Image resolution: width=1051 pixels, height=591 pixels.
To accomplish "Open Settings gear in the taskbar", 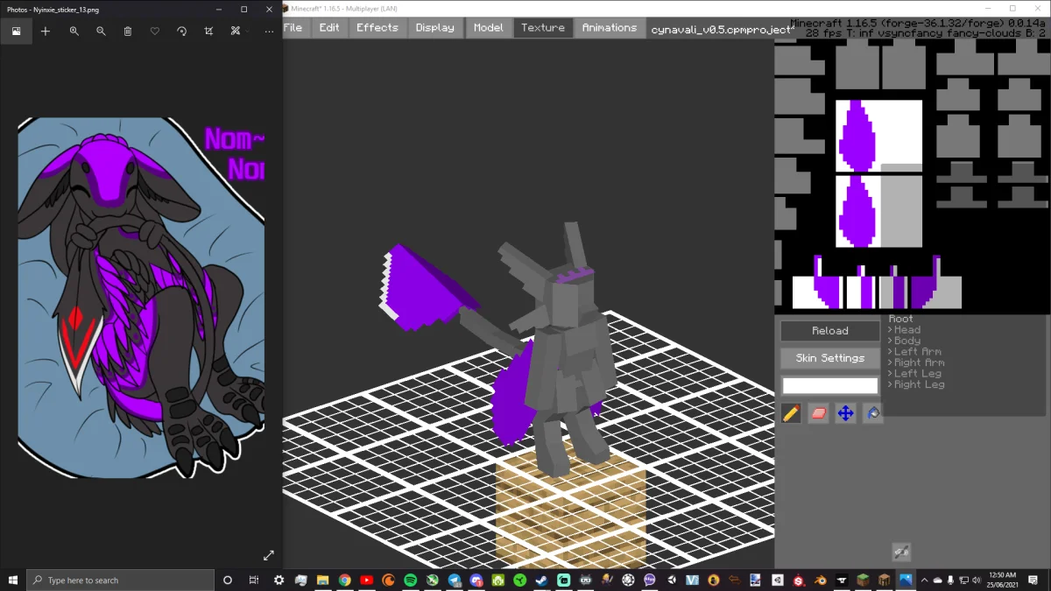I will (279, 580).
